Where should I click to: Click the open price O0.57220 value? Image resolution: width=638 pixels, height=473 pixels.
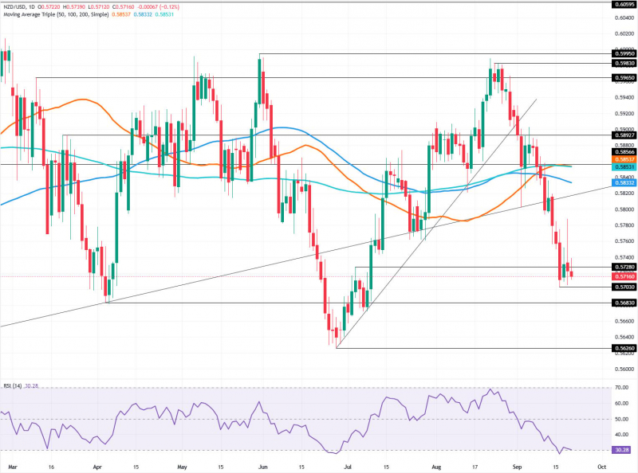click(x=49, y=7)
